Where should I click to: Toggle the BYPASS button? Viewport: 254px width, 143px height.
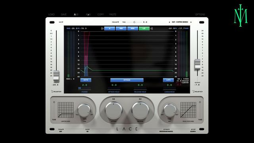point(127,80)
